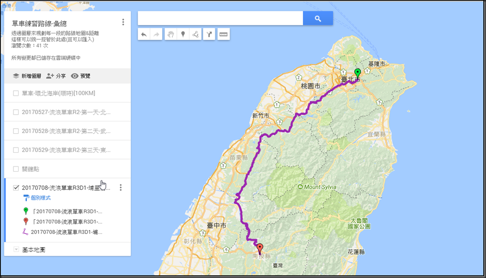486x278 pixels.
Task: Click the undo arrow tool
Action: (x=144, y=34)
